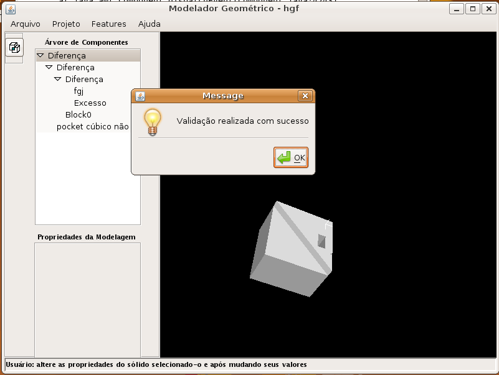Minimize the Modelador Geométrico window
Viewport: 499px width, 375px height.
458,9
